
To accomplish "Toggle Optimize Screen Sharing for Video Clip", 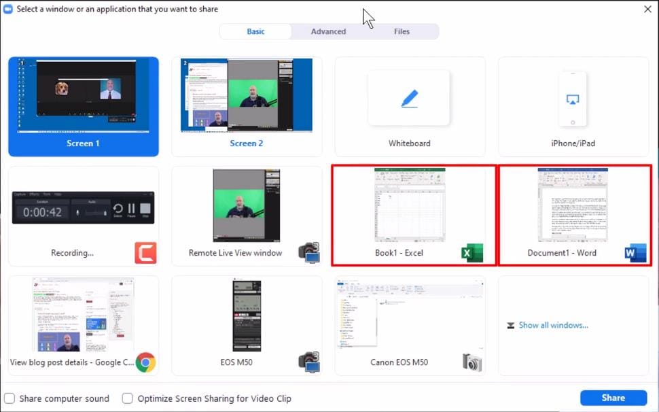I will pyautogui.click(x=127, y=398).
